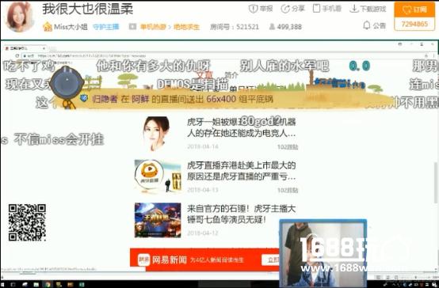Open the 绝地求生 game category link
Viewport: 439px width, 288px height.
coord(186,27)
